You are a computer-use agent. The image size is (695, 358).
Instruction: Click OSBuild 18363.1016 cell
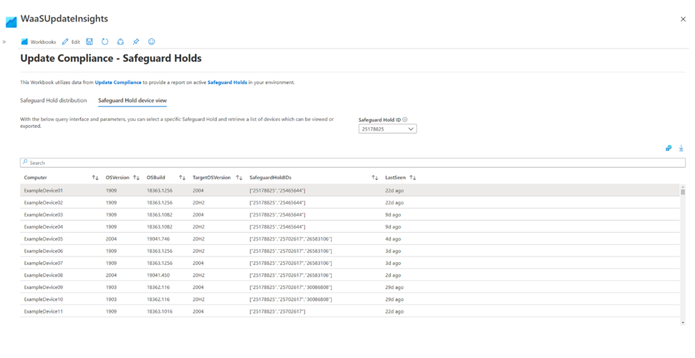[159, 311]
